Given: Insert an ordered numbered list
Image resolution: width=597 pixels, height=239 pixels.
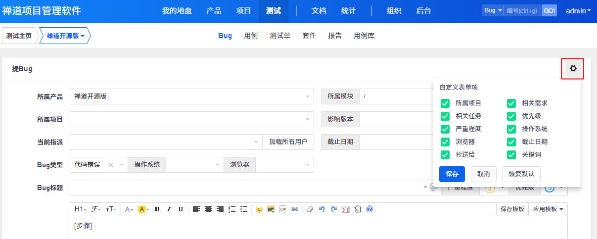Looking at the screenshot, I should 232,209.
